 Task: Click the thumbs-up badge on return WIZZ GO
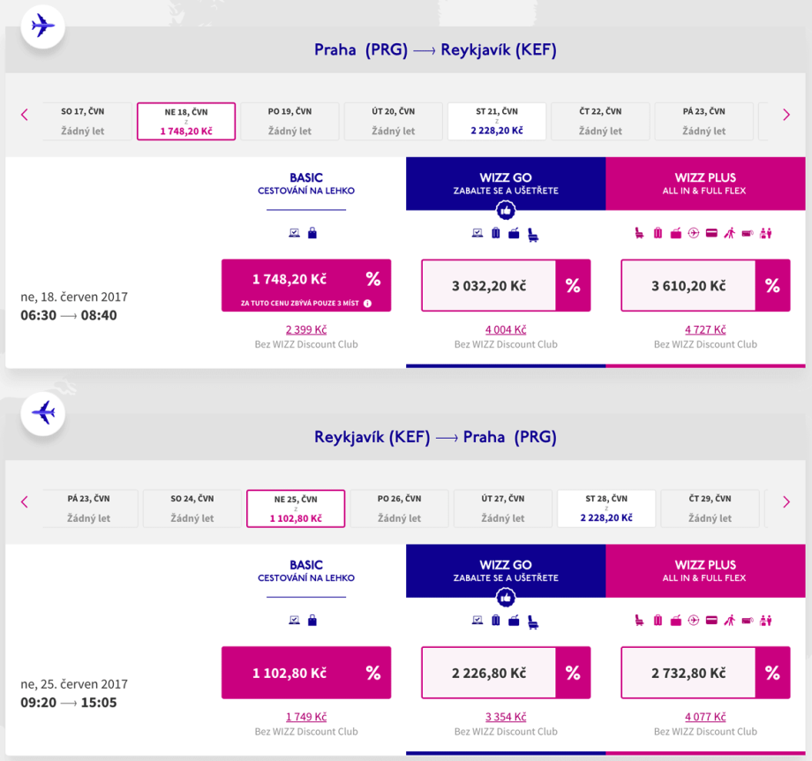tap(506, 598)
